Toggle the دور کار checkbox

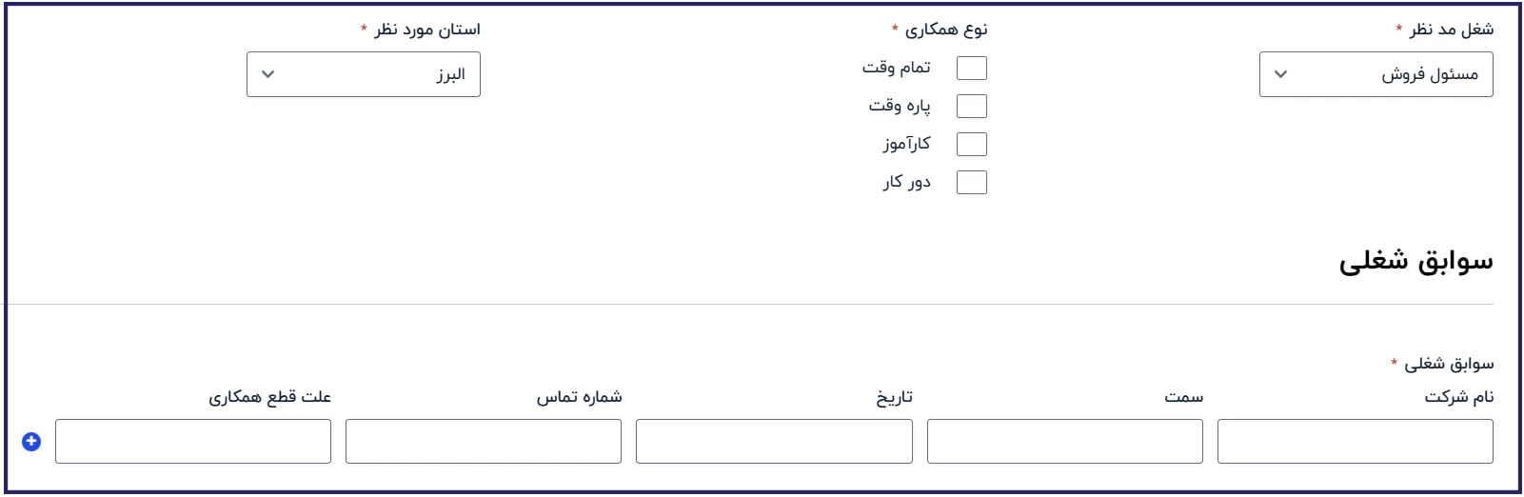click(971, 182)
